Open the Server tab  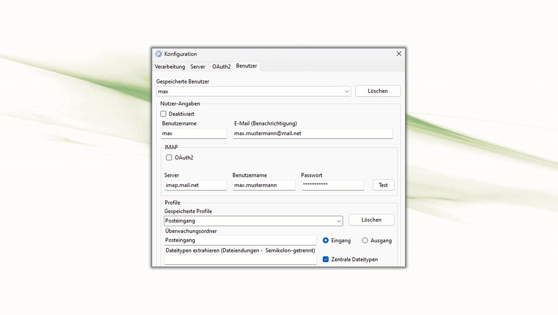click(x=198, y=67)
